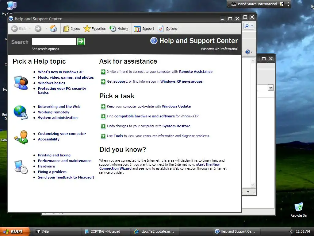
Task: Switch to 7-Zip taskbar button
Action: [x=57, y=231]
